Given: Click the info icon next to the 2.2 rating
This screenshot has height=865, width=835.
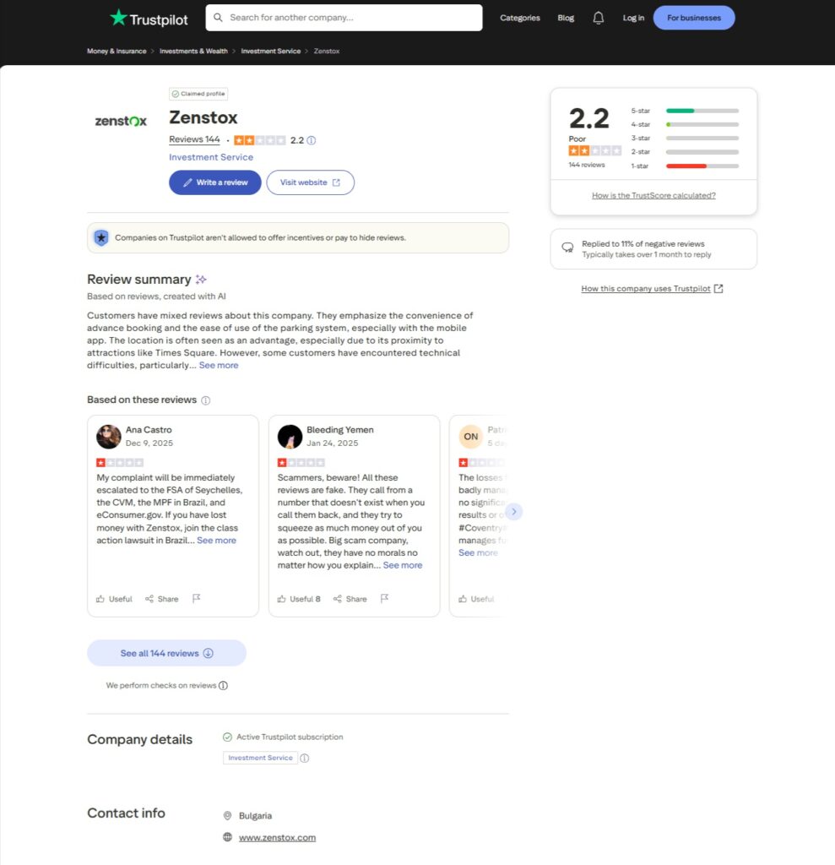Looking at the screenshot, I should coord(311,140).
